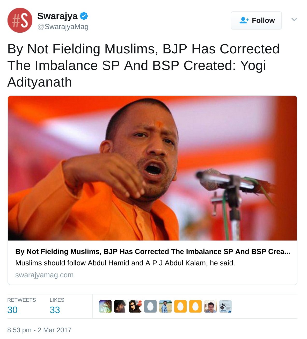Click the avatar of man standing outdoors

pos(165,306)
